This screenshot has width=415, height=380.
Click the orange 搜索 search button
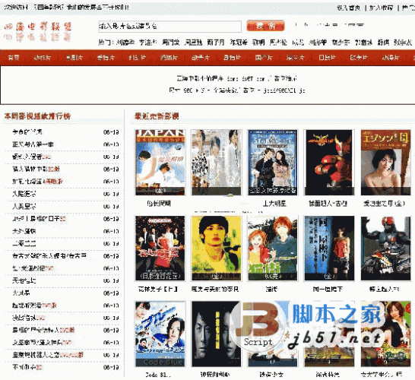pyautogui.click(x=265, y=26)
